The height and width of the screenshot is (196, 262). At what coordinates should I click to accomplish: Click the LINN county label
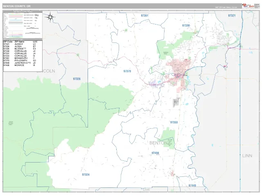pos(247,156)
